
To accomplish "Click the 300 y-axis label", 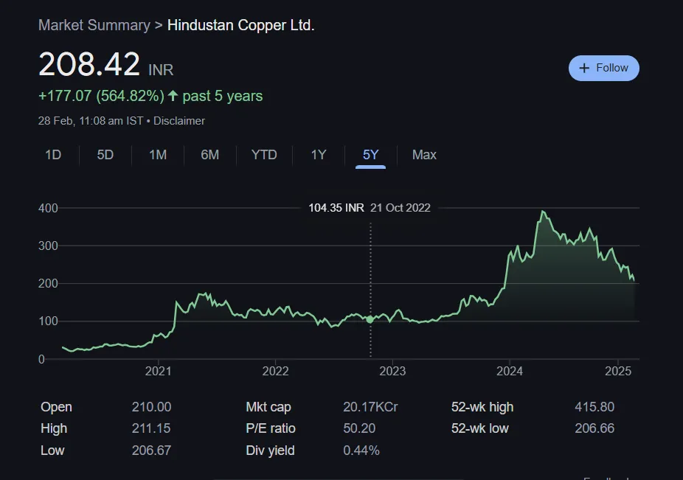I will (x=48, y=246).
